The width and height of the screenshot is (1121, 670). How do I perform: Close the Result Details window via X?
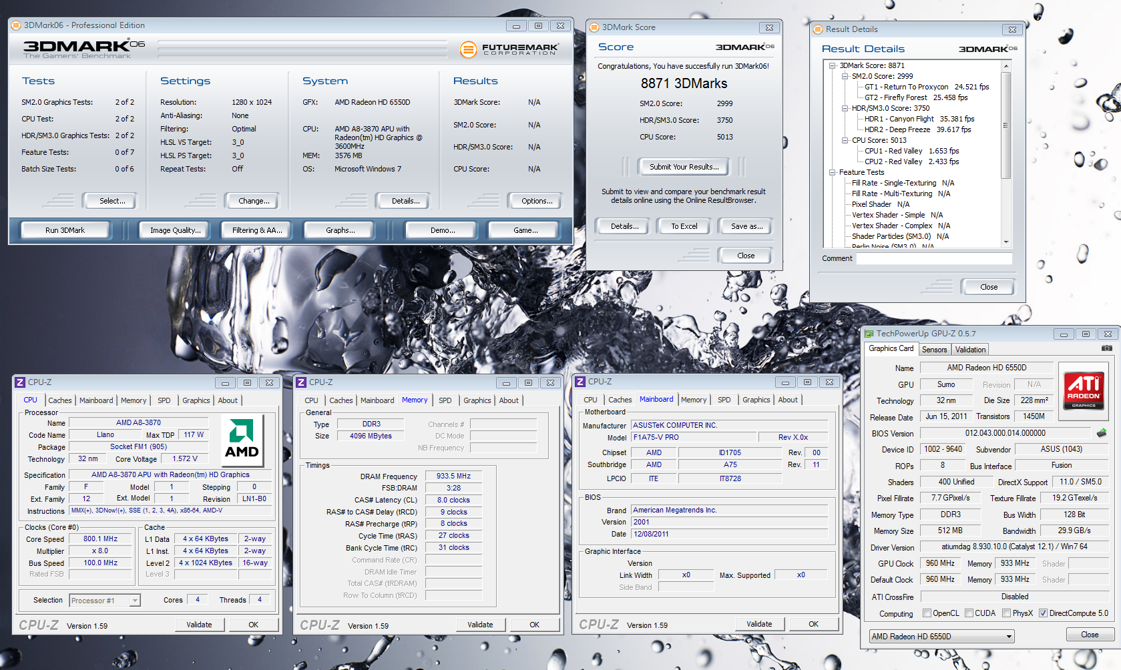(1012, 29)
